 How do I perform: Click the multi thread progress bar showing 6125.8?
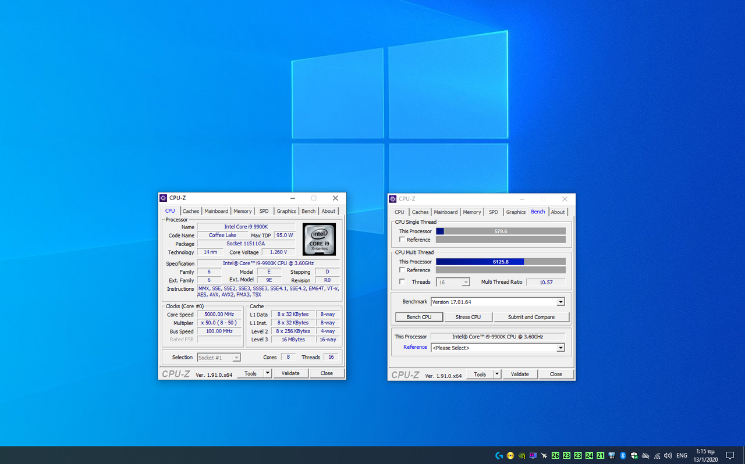[501, 262]
